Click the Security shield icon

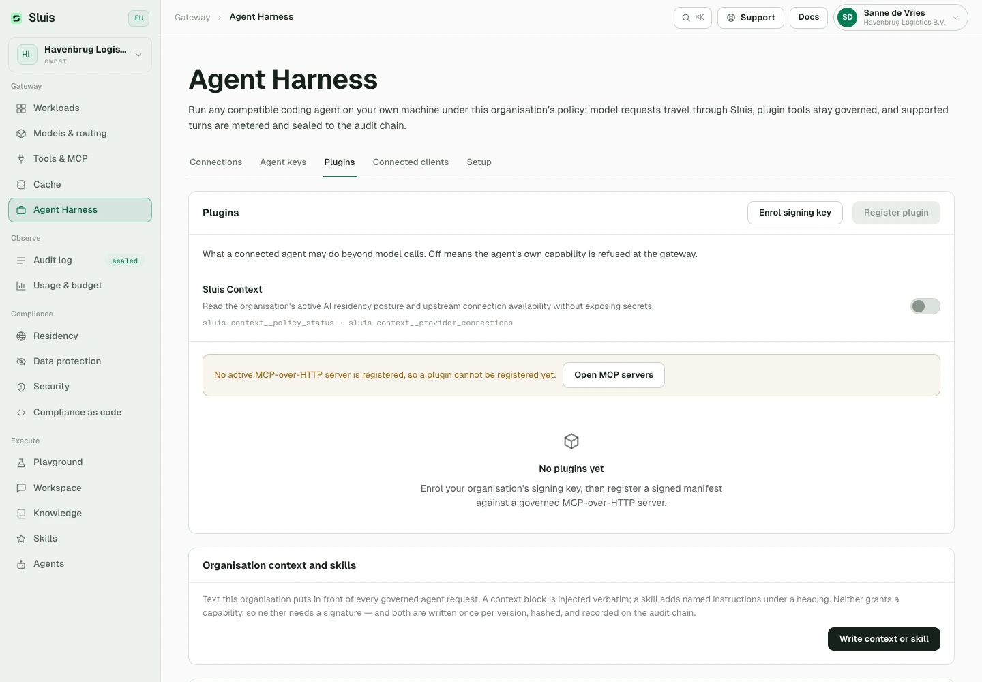21,387
